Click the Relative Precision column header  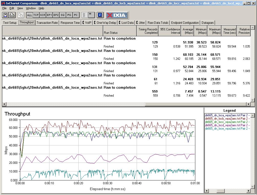[243, 31]
